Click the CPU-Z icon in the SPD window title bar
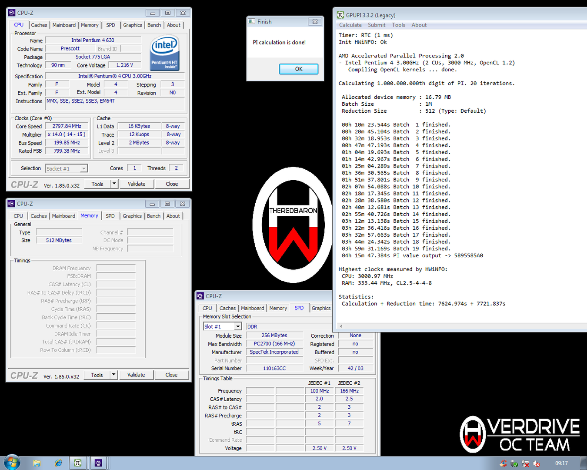This screenshot has height=470, width=587. click(x=200, y=296)
